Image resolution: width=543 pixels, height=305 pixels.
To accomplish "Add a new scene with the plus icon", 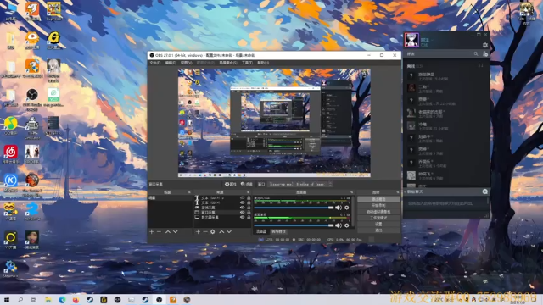I will point(151,231).
